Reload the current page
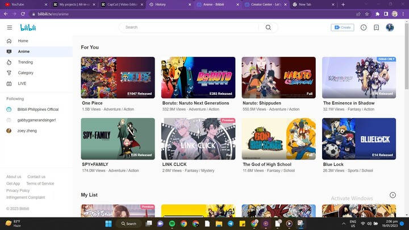Image resolution: width=409 pixels, height=230 pixels. 23,14
